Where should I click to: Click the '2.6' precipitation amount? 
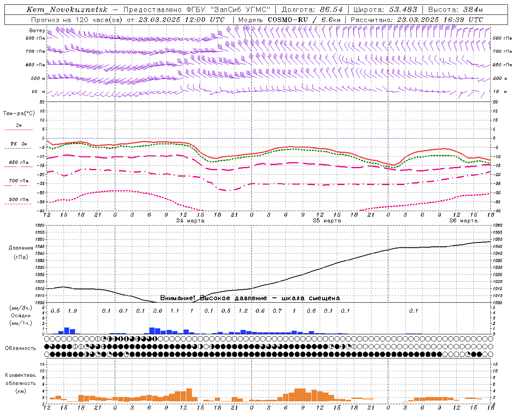tap(158, 311)
